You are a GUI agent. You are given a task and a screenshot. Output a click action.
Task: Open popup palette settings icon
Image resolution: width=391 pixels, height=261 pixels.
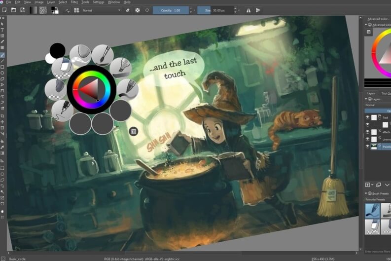pyautogui.click(x=134, y=131)
